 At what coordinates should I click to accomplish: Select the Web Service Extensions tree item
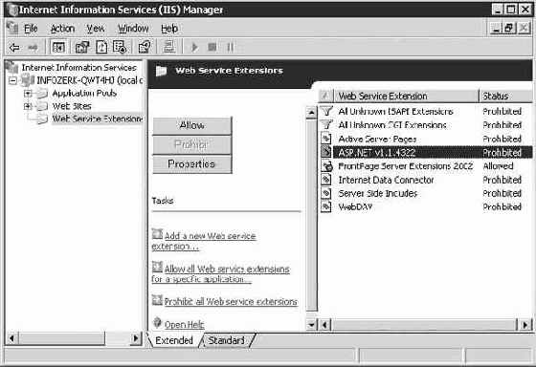[x=97, y=119]
